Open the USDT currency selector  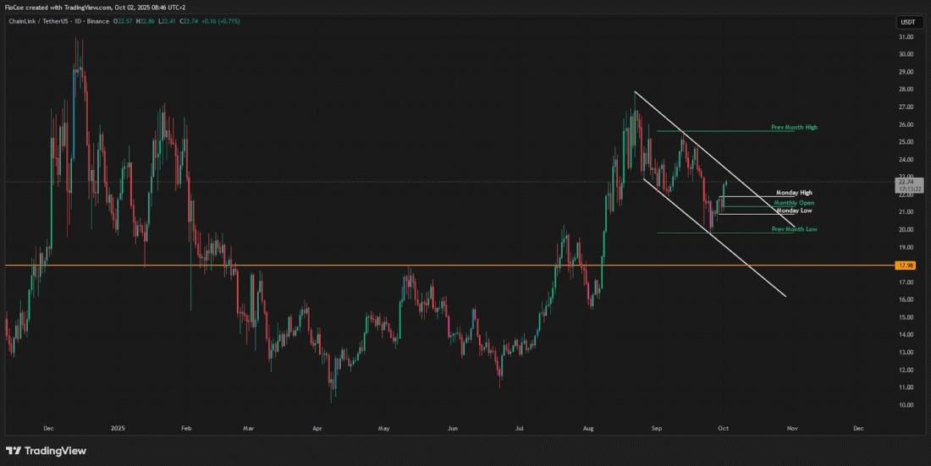[x=907, y=22]
